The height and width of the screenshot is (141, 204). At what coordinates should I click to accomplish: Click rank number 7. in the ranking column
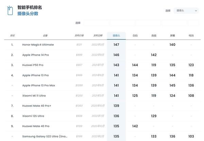click(x=12, y=106)
